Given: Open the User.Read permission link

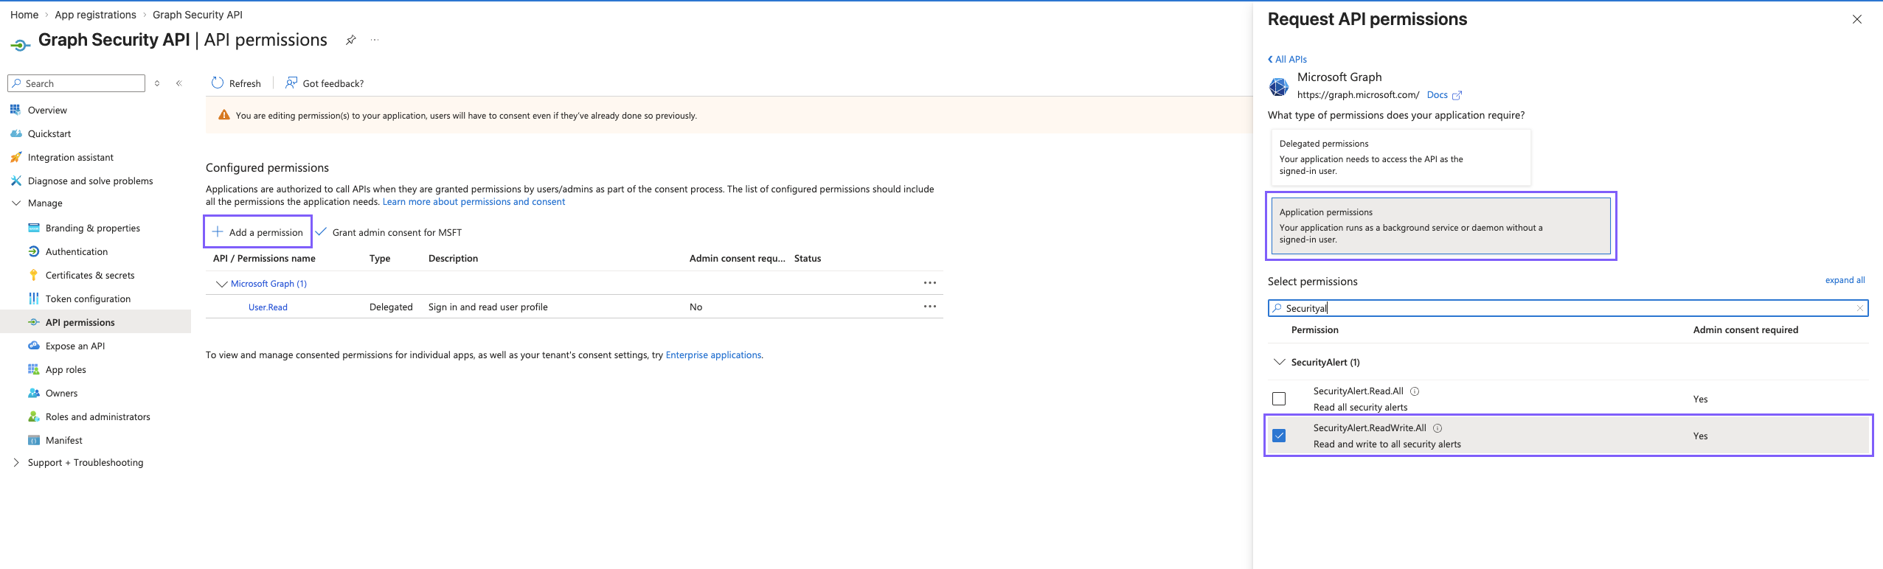Looking at the screenshot, I should click(x=268, y=307).
